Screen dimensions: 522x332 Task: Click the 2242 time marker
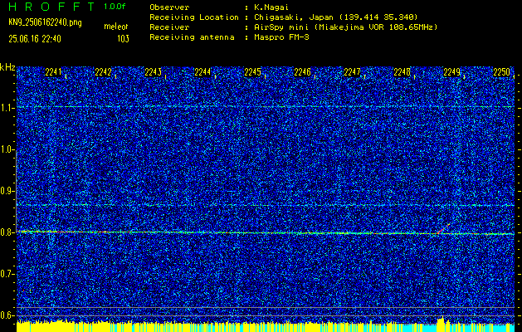point(103,72)
